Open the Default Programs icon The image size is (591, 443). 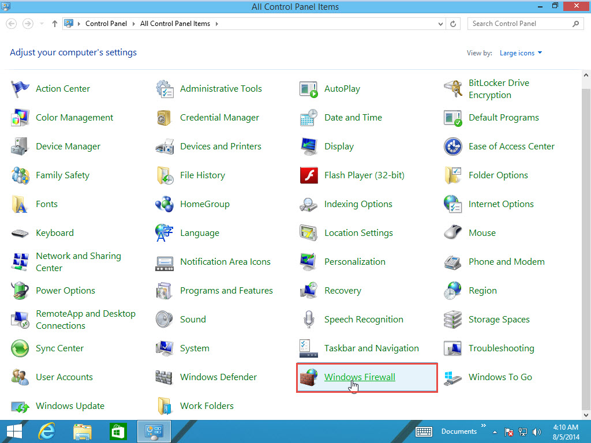coord(452,118)
